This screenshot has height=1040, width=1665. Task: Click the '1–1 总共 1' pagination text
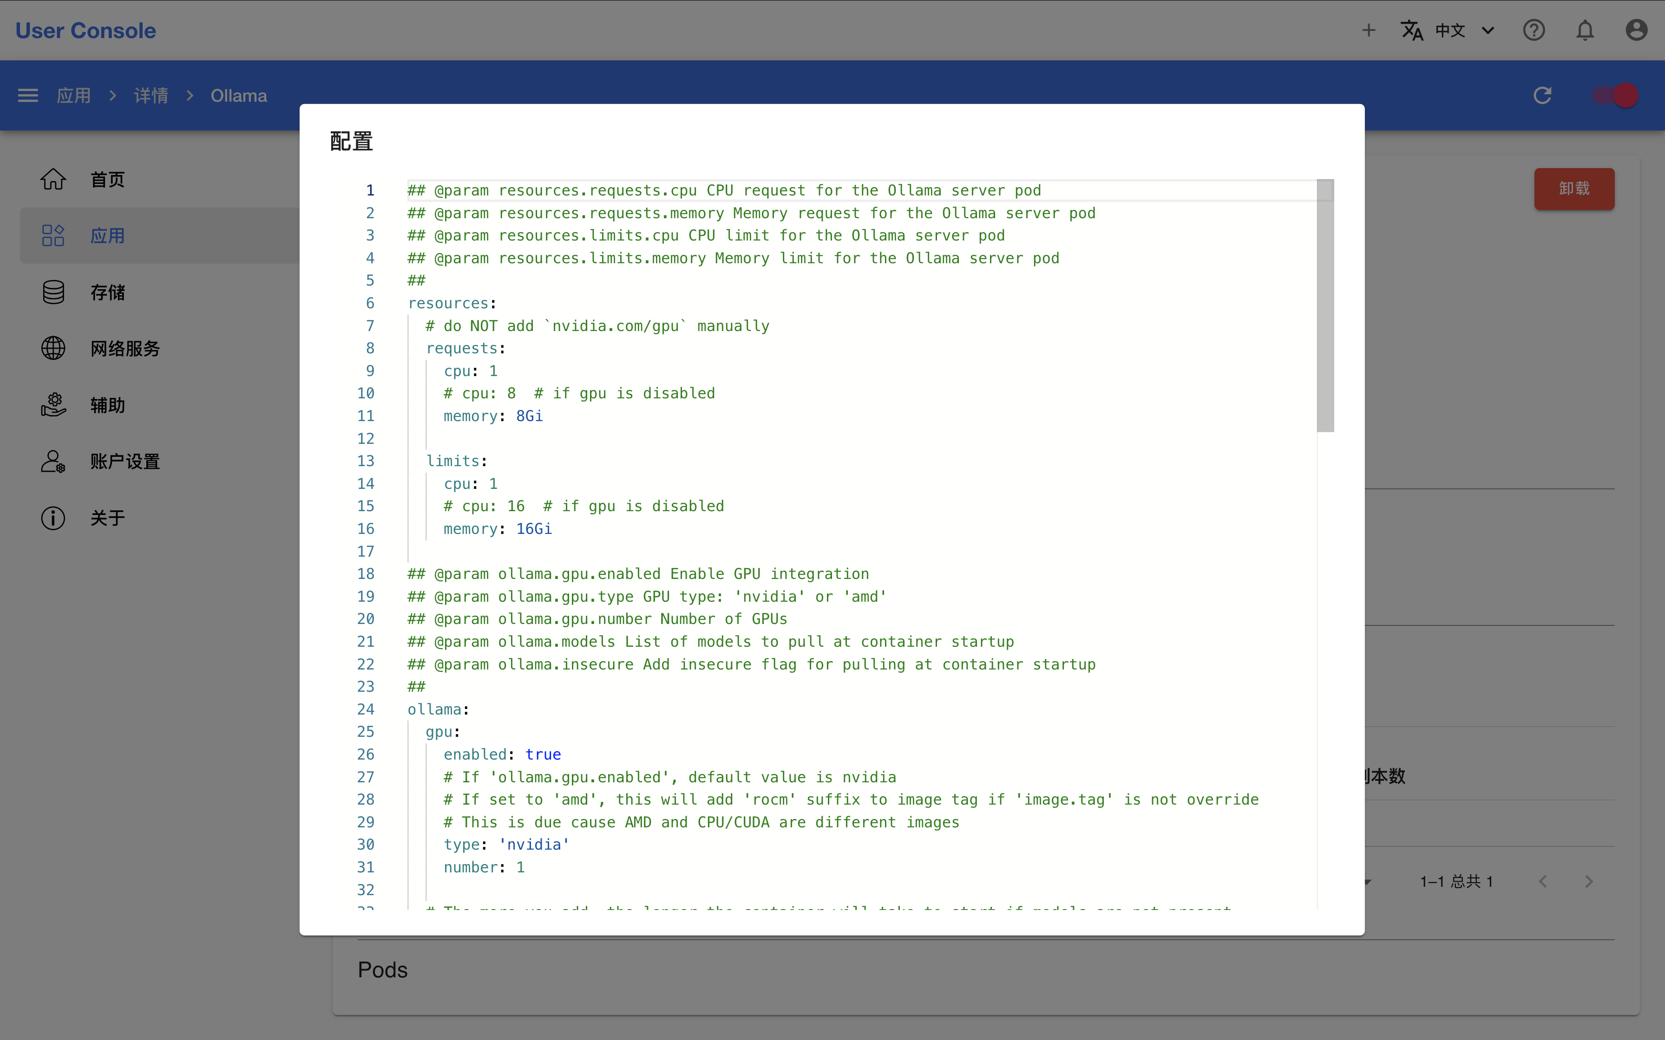pos(1456,881)
